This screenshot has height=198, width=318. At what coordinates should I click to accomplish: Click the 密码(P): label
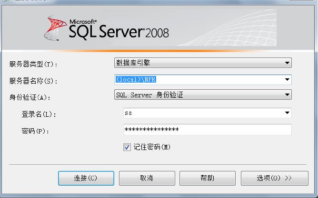[36, 131]
